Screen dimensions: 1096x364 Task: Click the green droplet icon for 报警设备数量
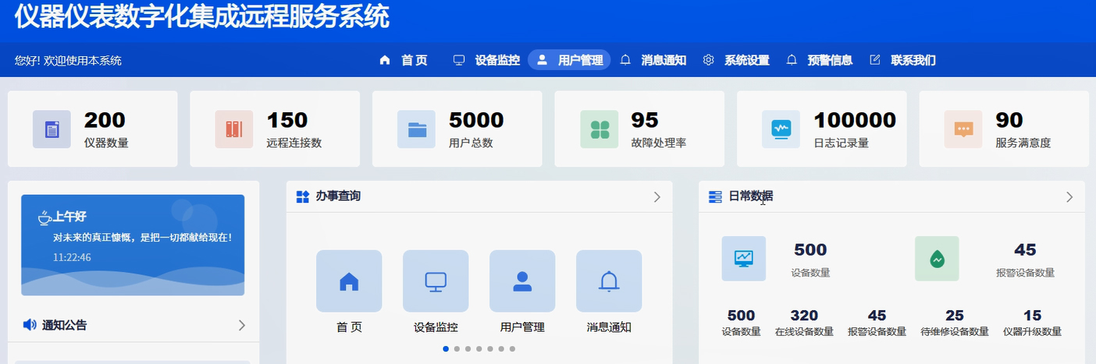[x=937, y=259]
